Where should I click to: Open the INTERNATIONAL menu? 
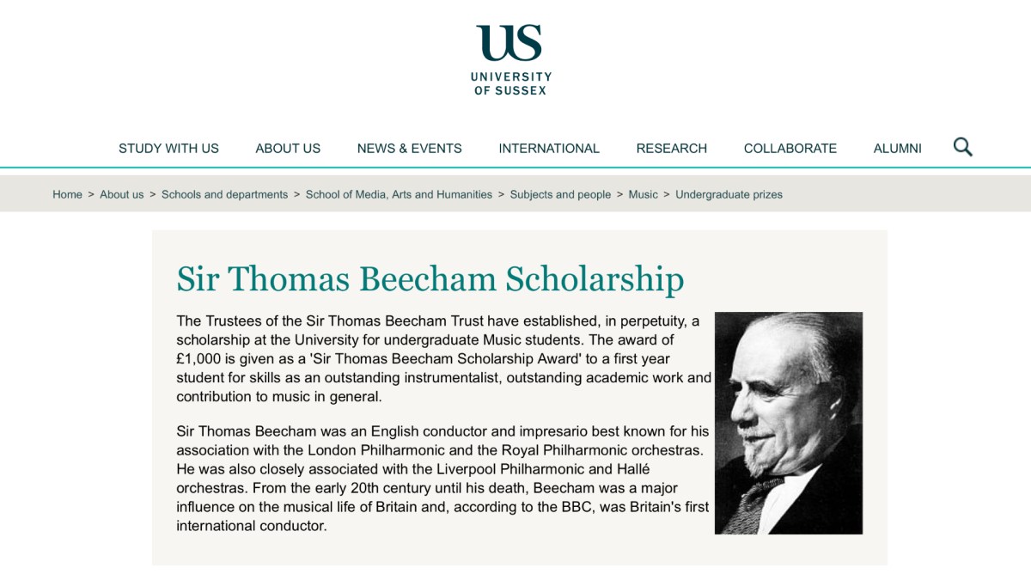tap(549, 148)
